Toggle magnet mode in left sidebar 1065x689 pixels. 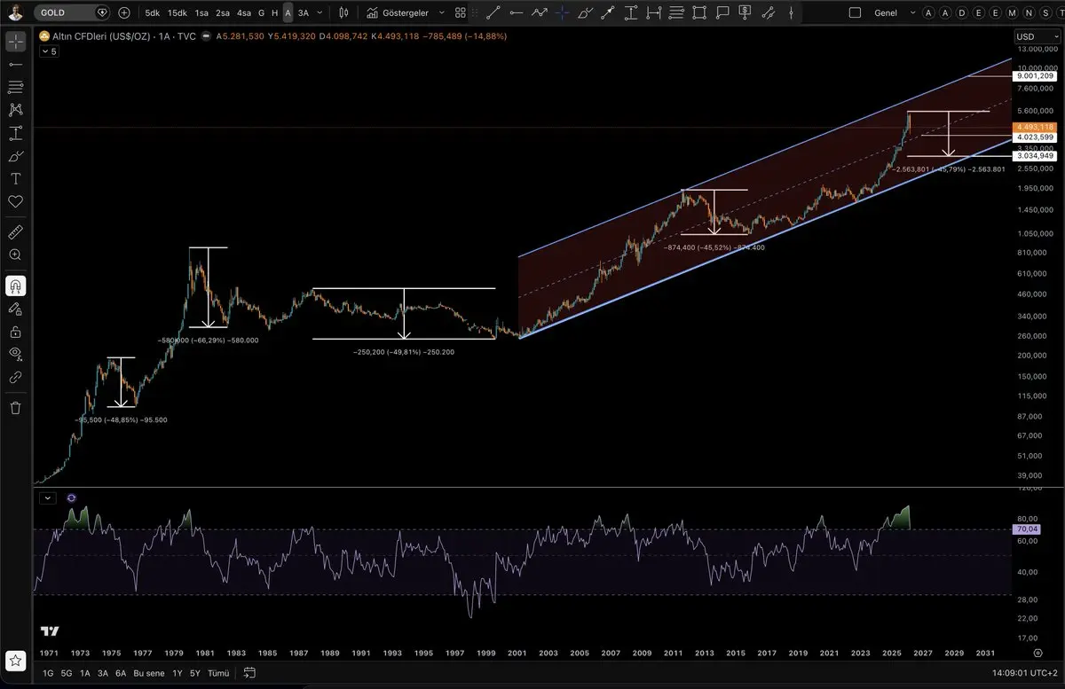coord(15,286)
